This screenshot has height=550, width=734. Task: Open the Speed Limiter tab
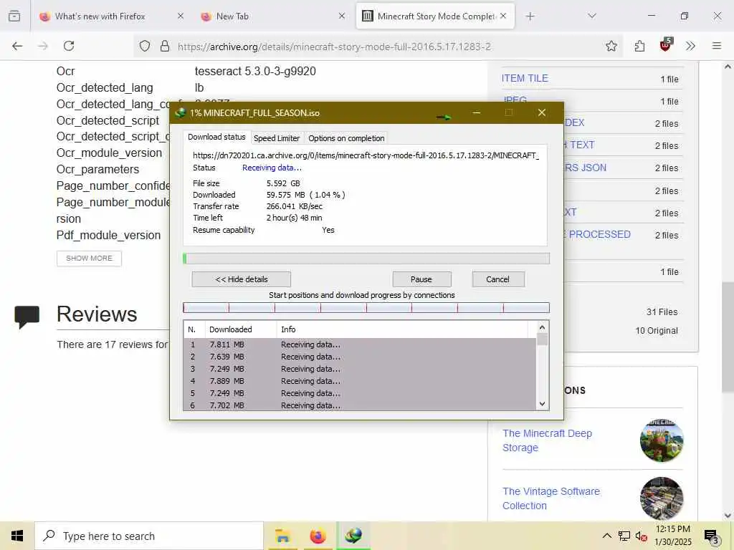pyautogui.click(x=277, y=138)
